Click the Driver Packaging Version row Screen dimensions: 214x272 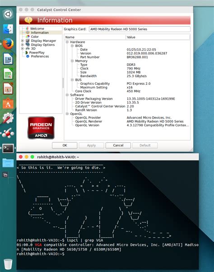click(x=127, y=99)
